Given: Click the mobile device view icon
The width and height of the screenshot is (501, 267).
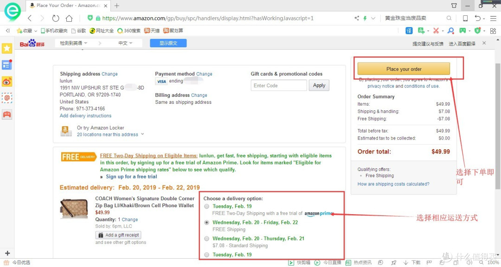Looking at the screenshot, I should [x=465, y=18].
